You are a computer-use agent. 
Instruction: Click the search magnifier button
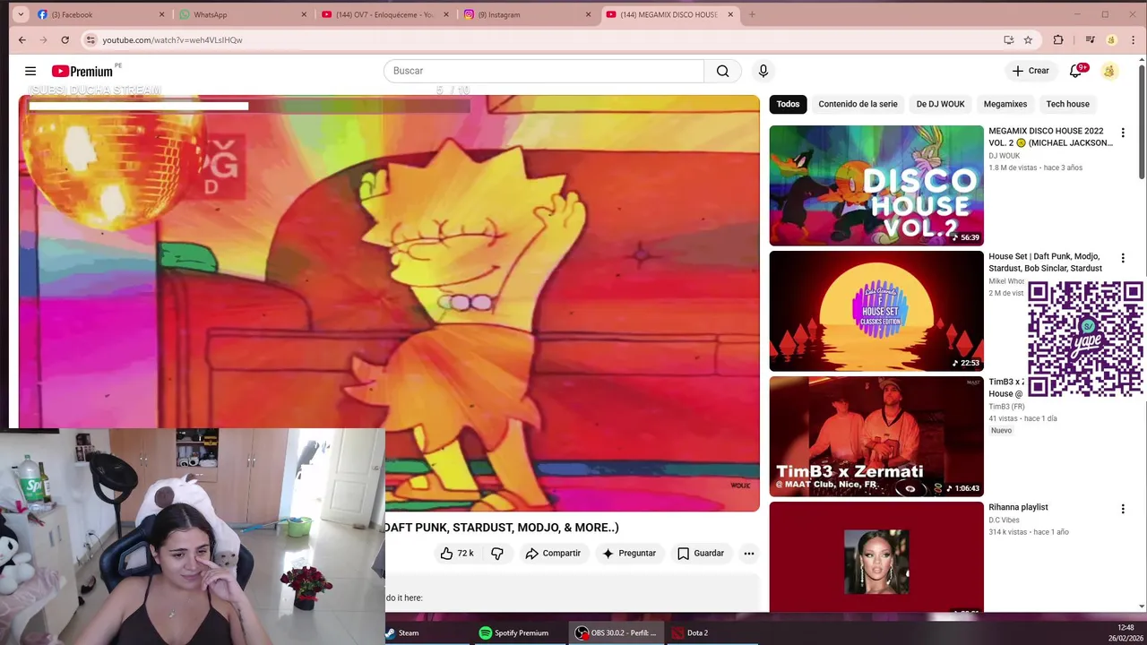click(723, 71)
